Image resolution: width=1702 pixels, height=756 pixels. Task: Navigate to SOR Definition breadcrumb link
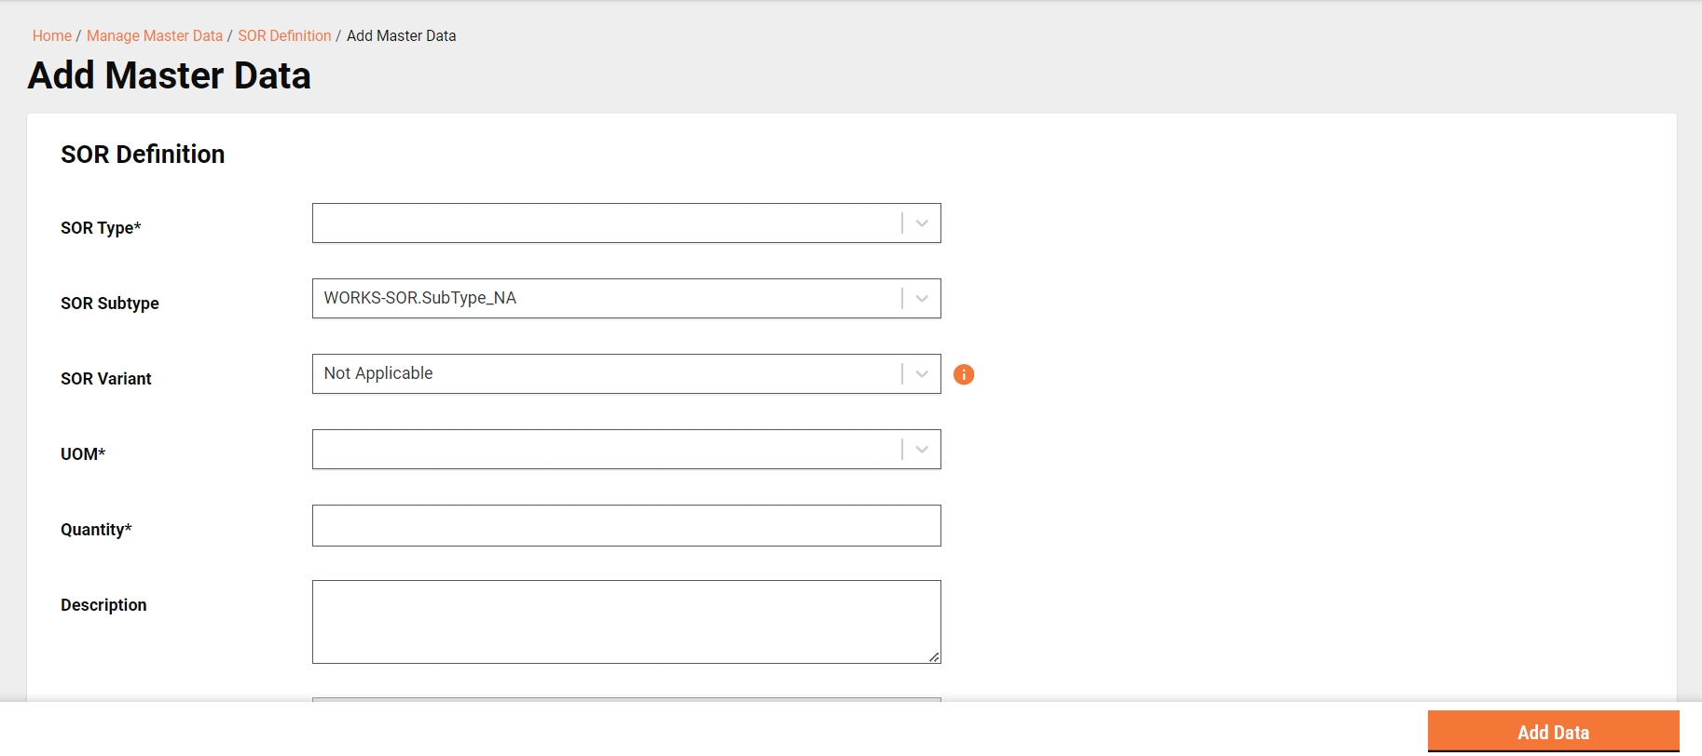284,35
